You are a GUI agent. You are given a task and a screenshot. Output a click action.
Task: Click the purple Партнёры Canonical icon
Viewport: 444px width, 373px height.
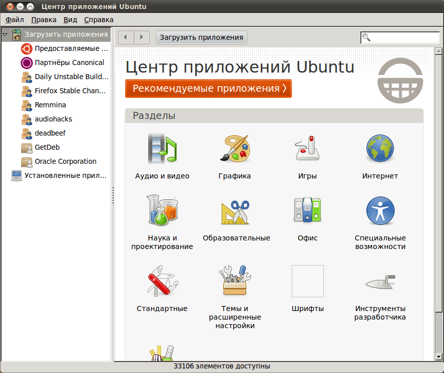[x=27, y=63]
